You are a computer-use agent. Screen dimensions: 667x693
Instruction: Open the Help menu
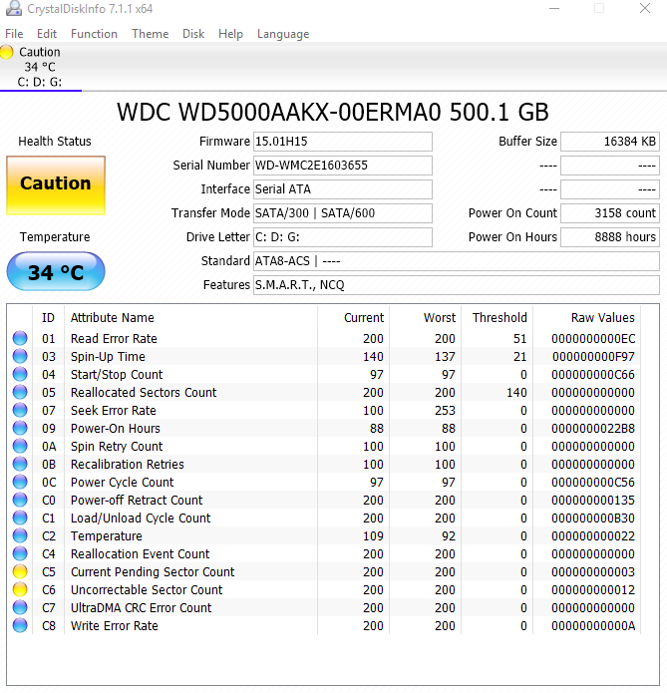(230, 34)
